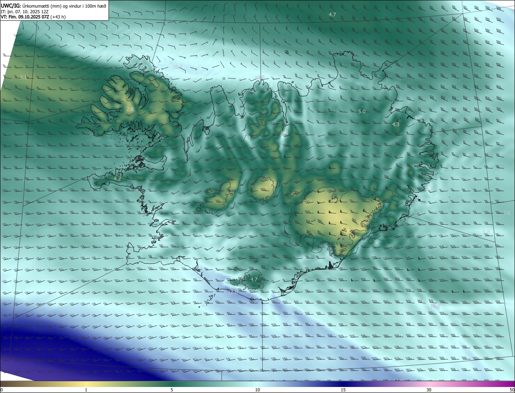515x393 pixels.
Task: Click the 4.7 value inside the southern ice cap outline
Action: [254, 279]
